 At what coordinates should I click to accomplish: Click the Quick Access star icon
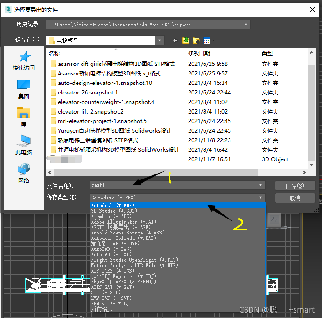pyautogui.click(x=24, y=56)
